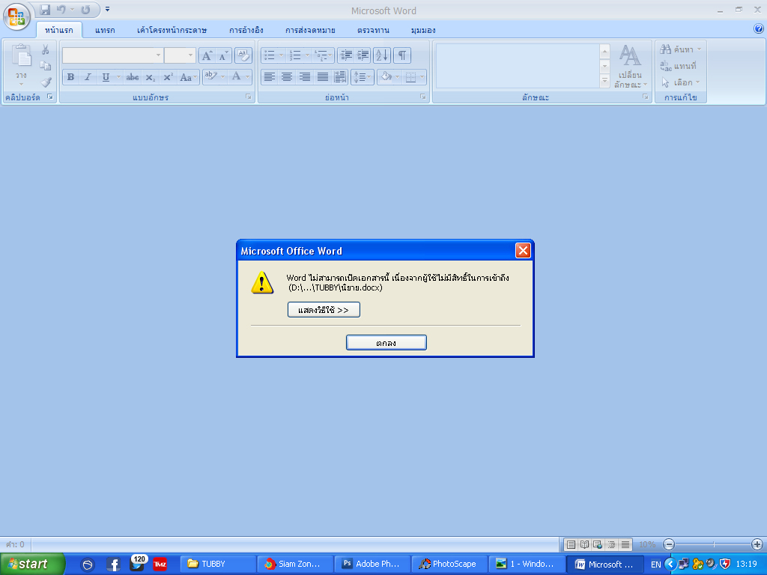Expand the styles gallery More arrow
This screenshot has width=767, height=575.
click(x=604, y=81)
